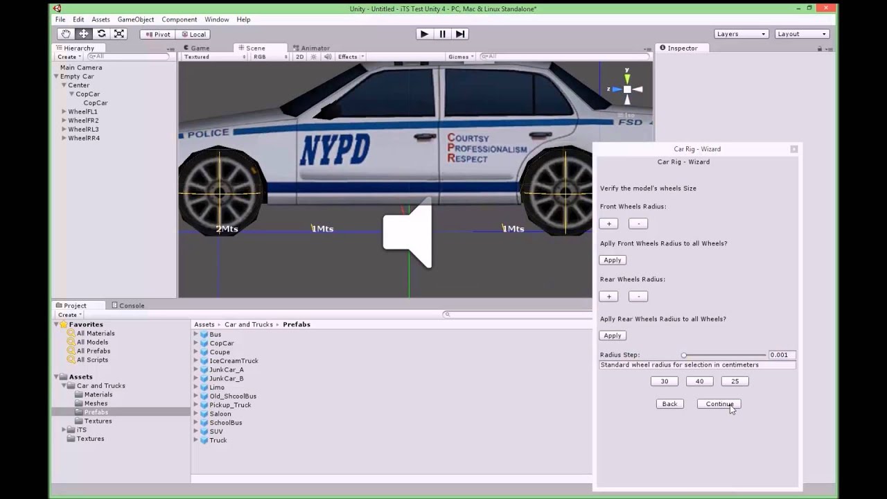
Task: Select the Hand tool in the toolbar
Action: 66,34
